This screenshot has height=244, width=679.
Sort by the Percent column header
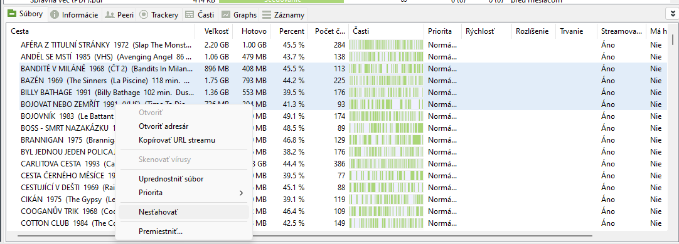(x=289, y=31)
